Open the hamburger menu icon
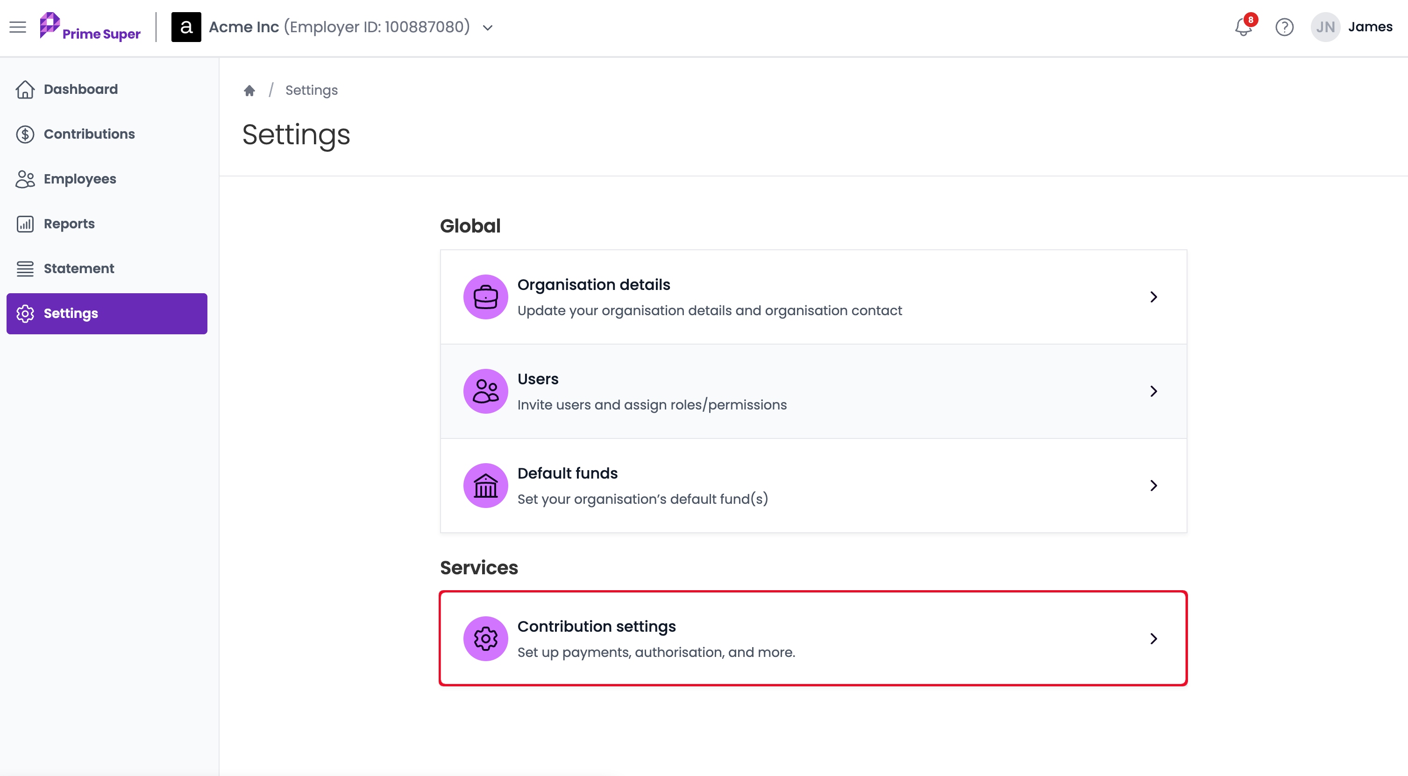The image size is (1408, 776). click(17, 27)
